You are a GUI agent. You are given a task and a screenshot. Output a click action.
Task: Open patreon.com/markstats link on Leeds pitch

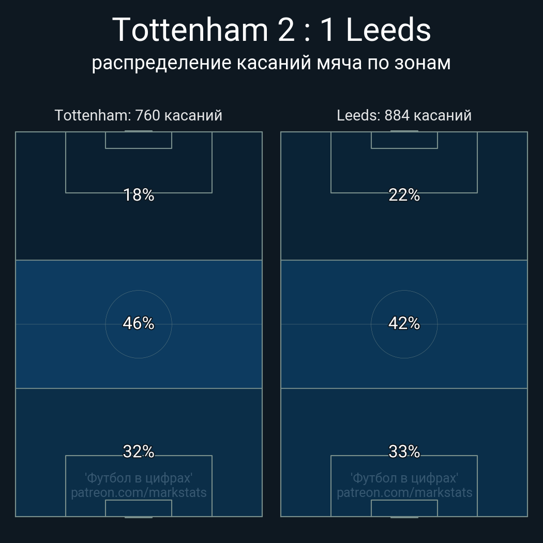point(404,493)
